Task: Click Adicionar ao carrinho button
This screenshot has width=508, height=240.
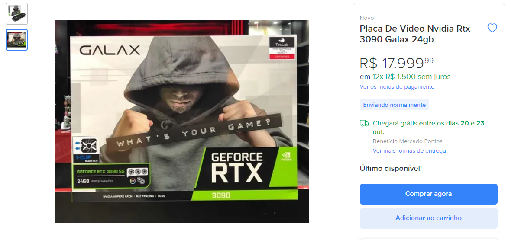Action: 428,218
